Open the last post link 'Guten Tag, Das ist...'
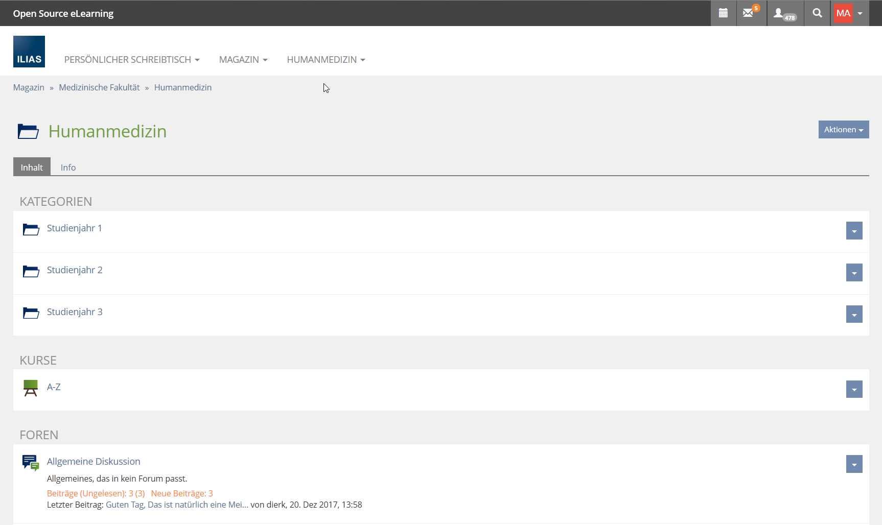 (177, 505)
